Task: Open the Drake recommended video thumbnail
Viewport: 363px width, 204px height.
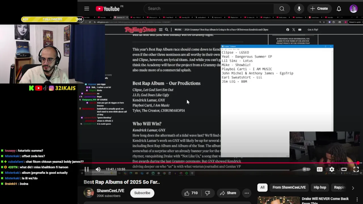Action: [278, 200]
